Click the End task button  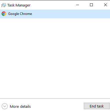(x=97, y=106)
